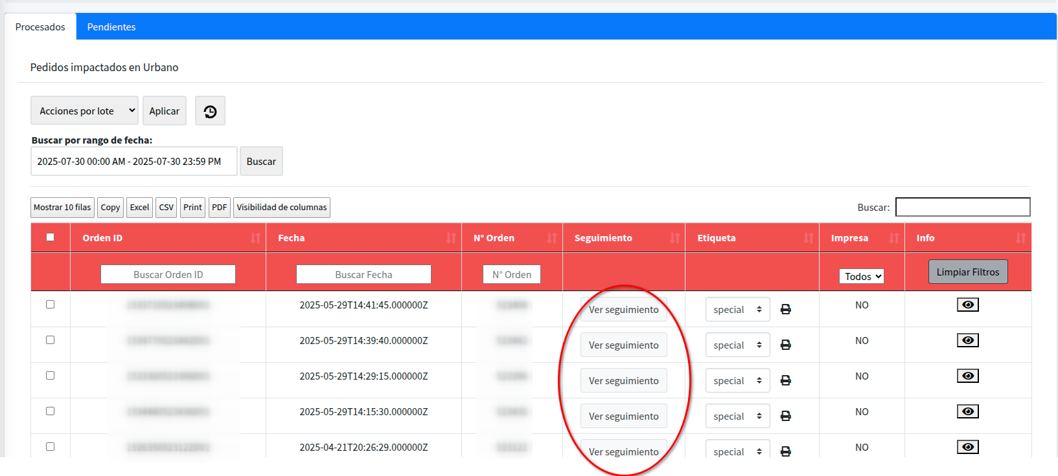Export the table using the Excel button
Viewport: 1058px width, 476px height.
pos(139,208)
